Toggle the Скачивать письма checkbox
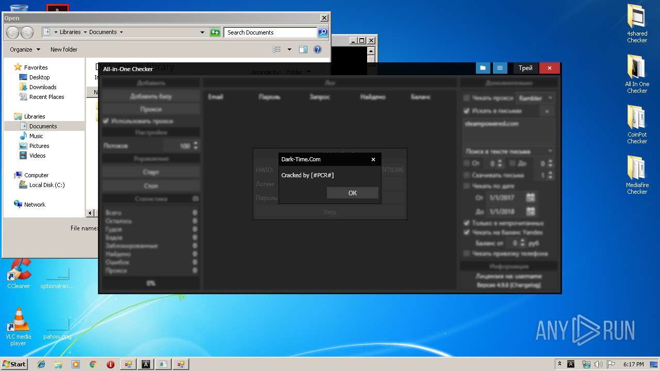This screenshot has width=660, height=371. 467,176
